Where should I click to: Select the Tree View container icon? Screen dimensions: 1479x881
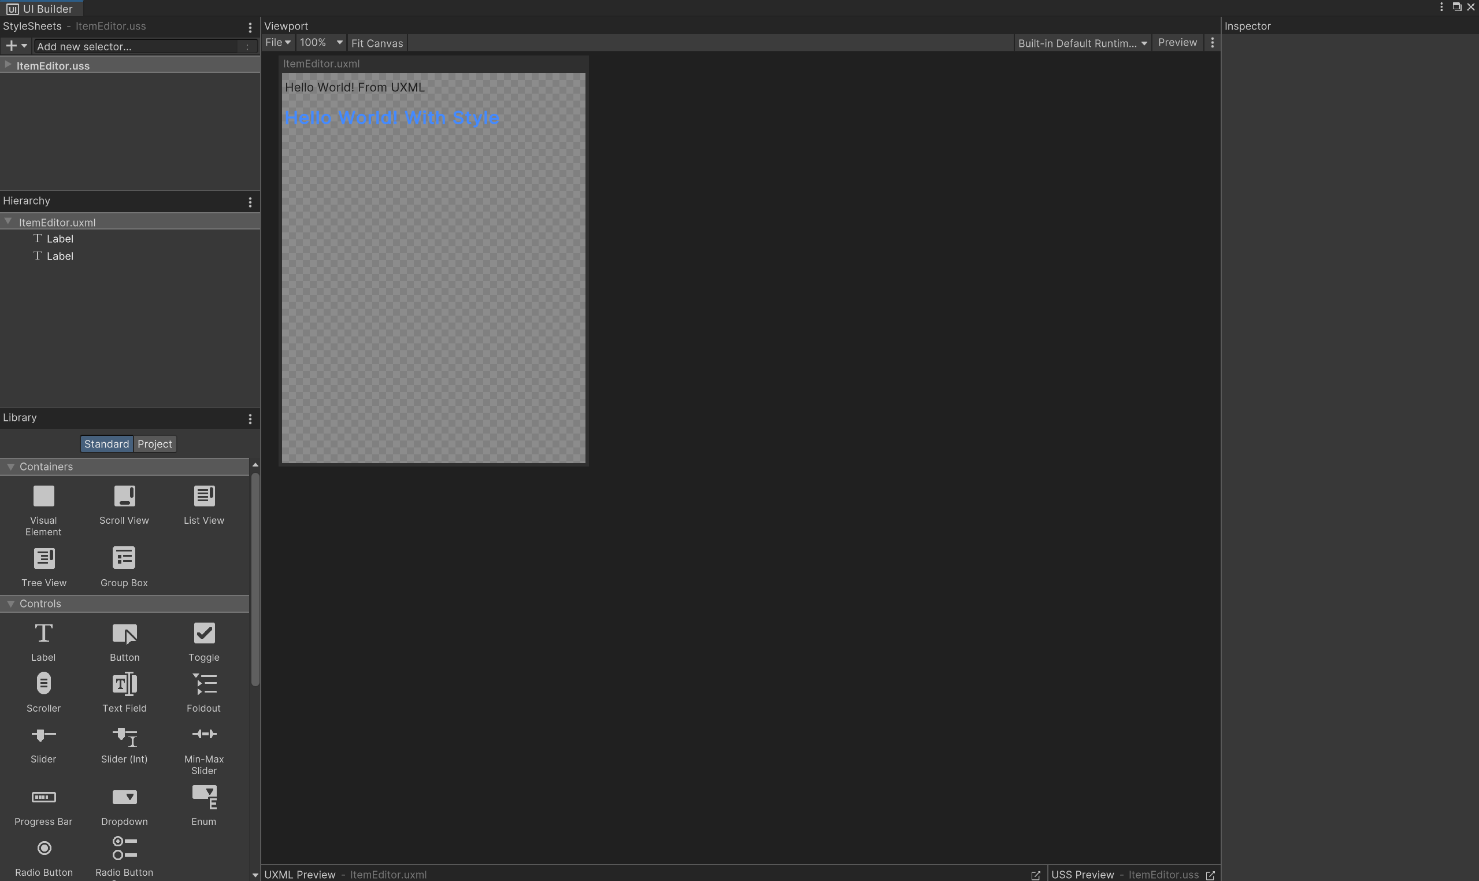(44, 558)
